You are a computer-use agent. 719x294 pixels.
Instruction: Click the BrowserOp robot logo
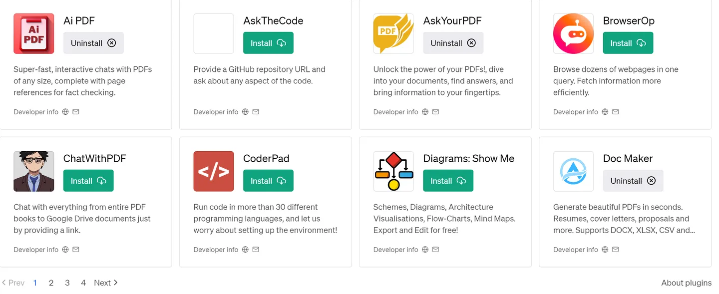(x=573, y=33)
